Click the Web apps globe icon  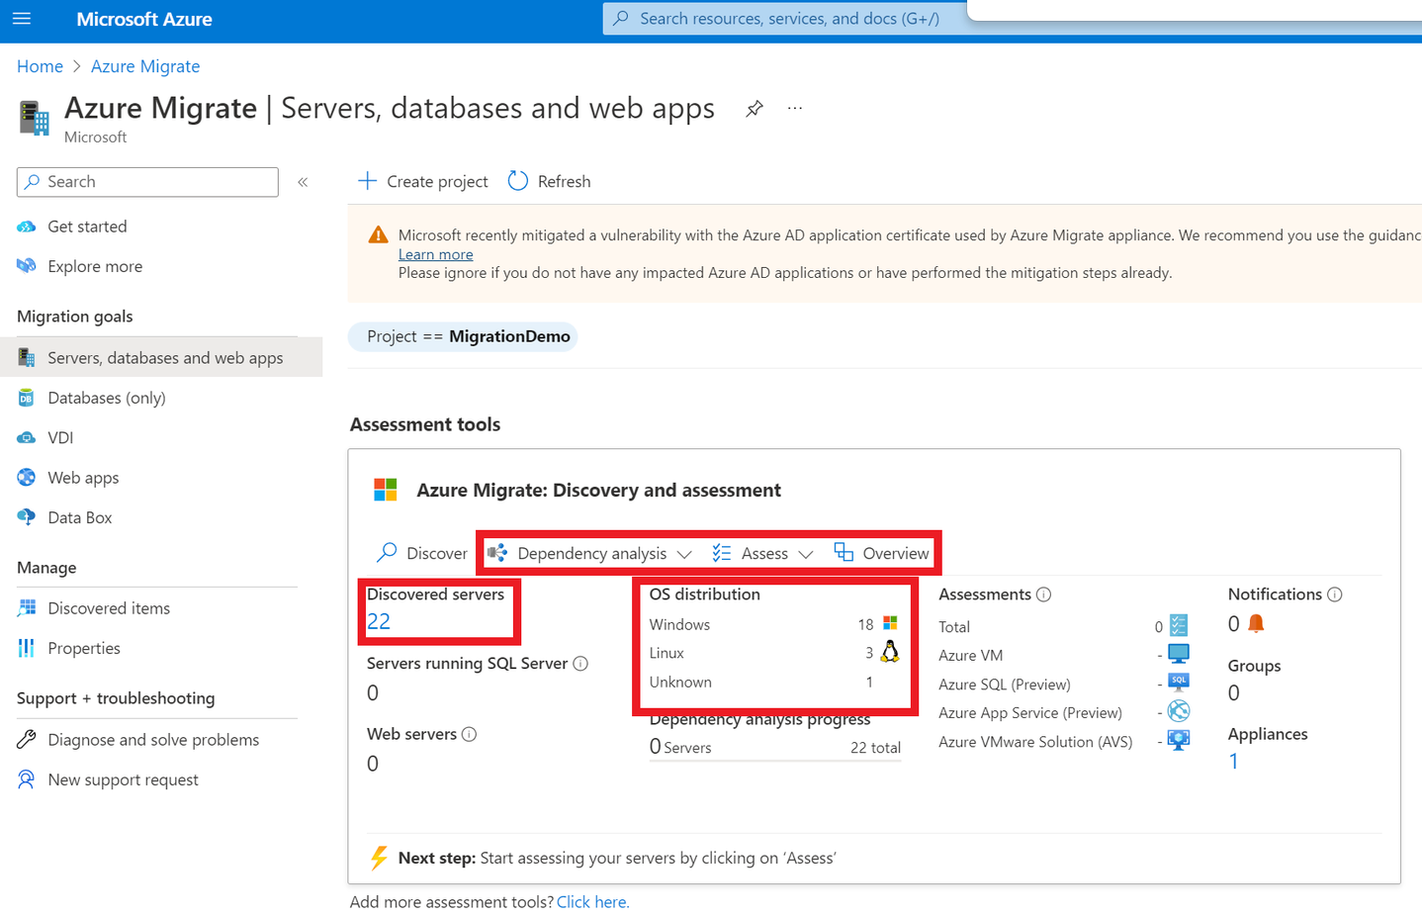[27, 478]
